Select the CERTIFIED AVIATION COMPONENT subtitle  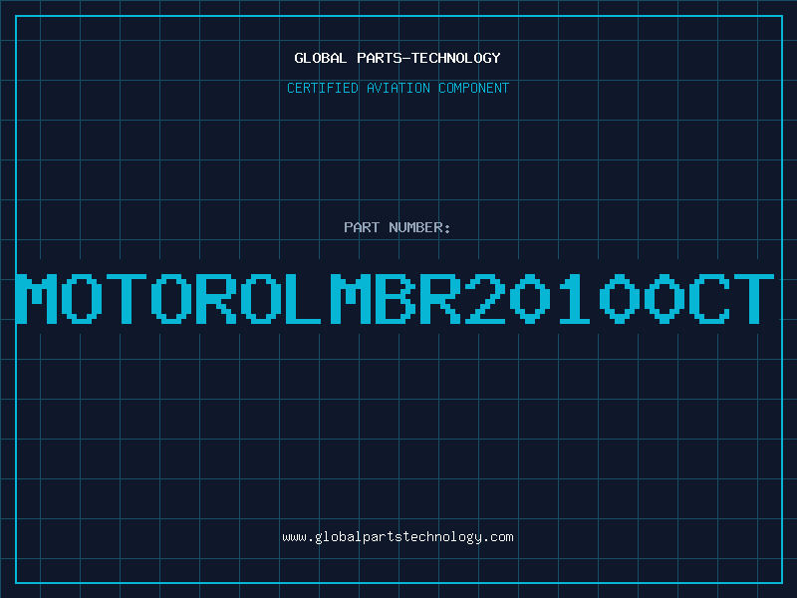coord(398,88)
